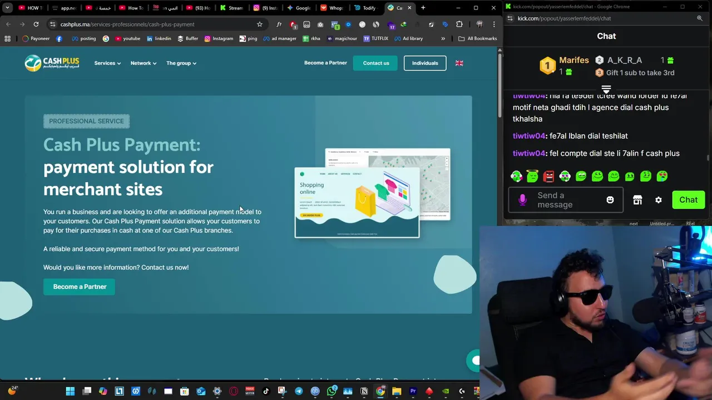Viewport: 712px width, 400px height.
Task: Open the Kick chat shop icon
Action: click(x=637, y=200)
